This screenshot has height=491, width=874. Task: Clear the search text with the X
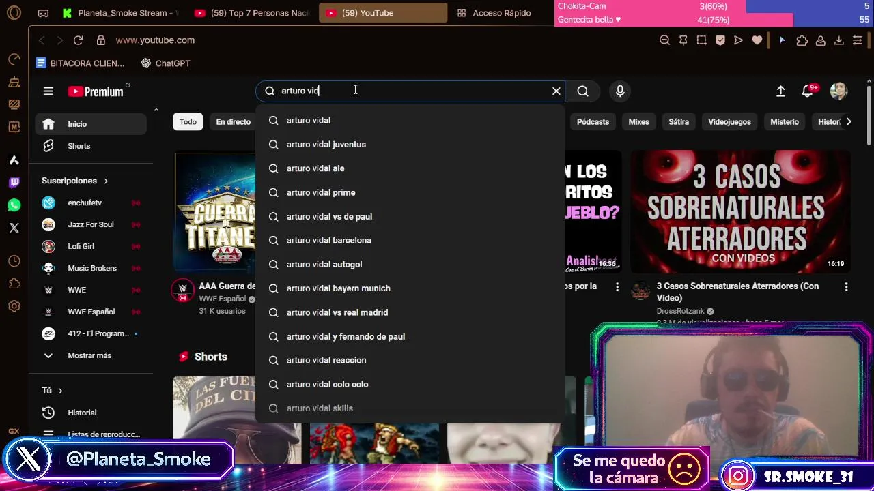(556, 91)
